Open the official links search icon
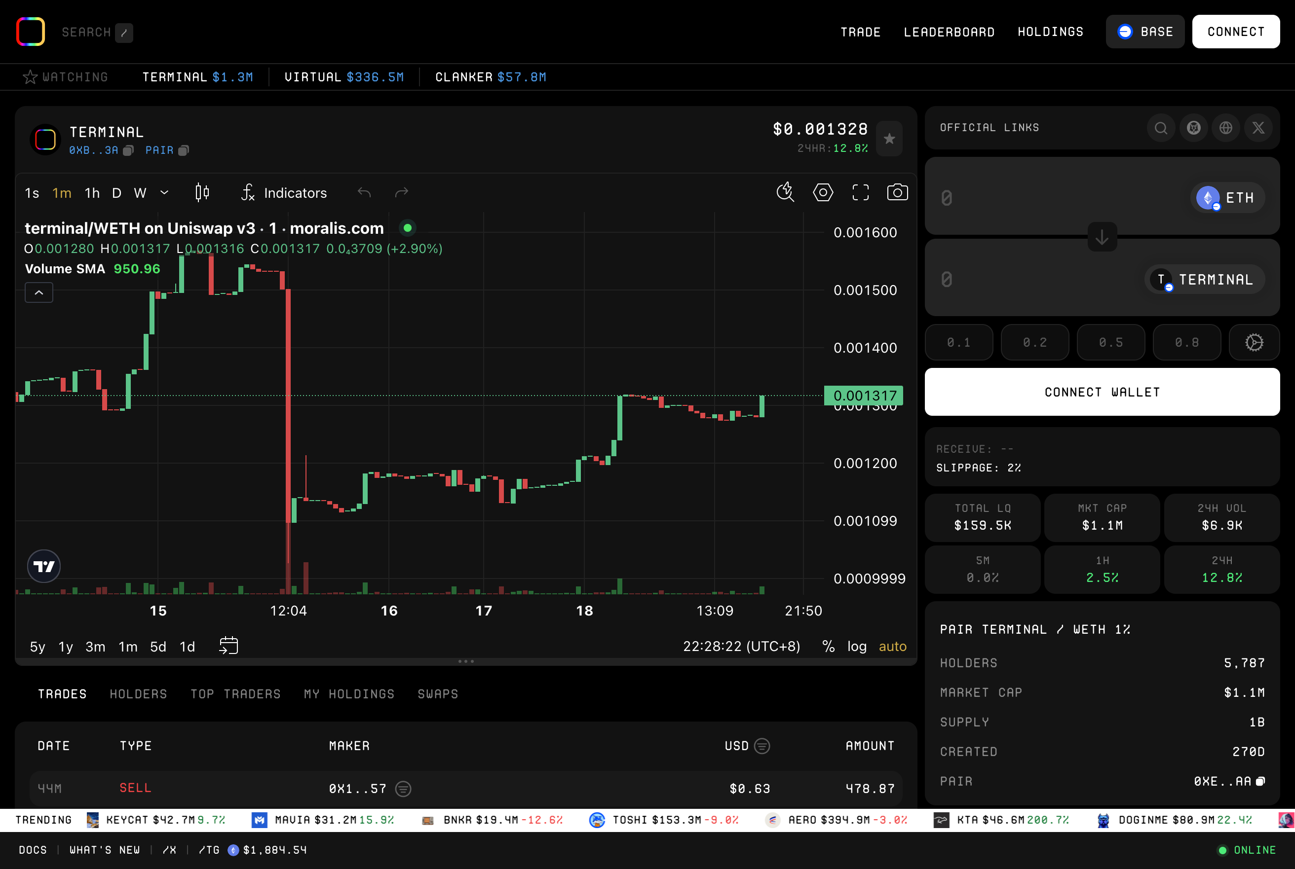 [x=1161, y=128]
